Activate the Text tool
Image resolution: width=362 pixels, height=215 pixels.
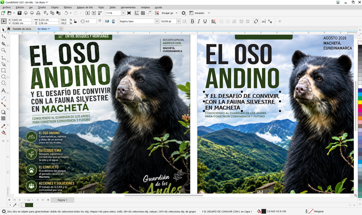(x=3, y=91)
